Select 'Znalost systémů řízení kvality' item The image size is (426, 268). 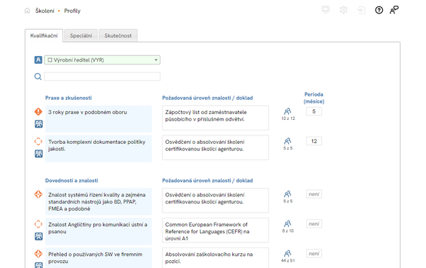pos(99,201)
